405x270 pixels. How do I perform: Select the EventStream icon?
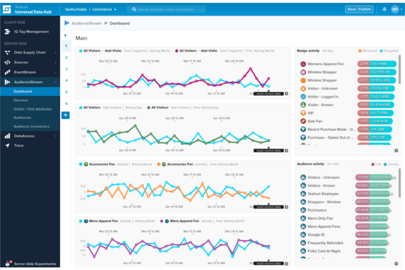click(x=7, y=72)
